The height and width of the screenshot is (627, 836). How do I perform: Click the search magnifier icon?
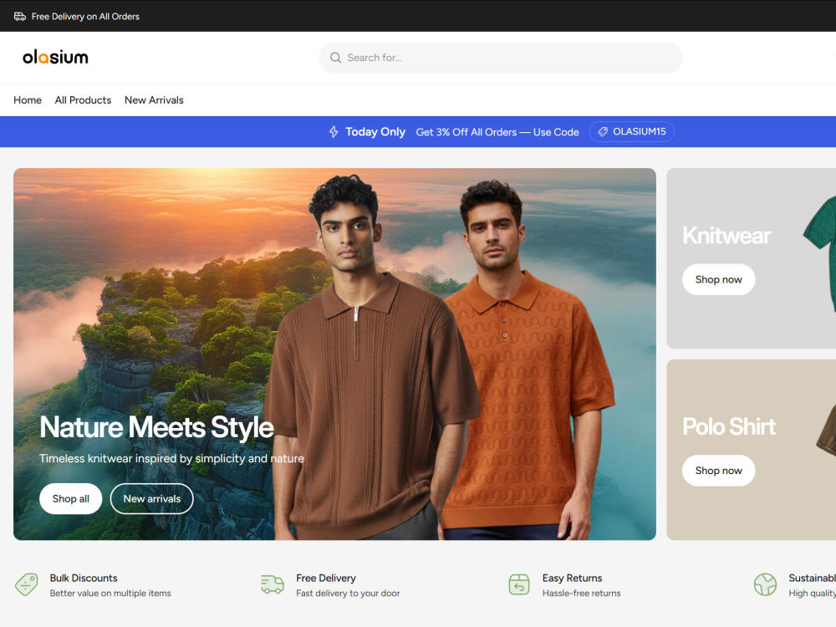pyautogui.click(x=335, y=58)
